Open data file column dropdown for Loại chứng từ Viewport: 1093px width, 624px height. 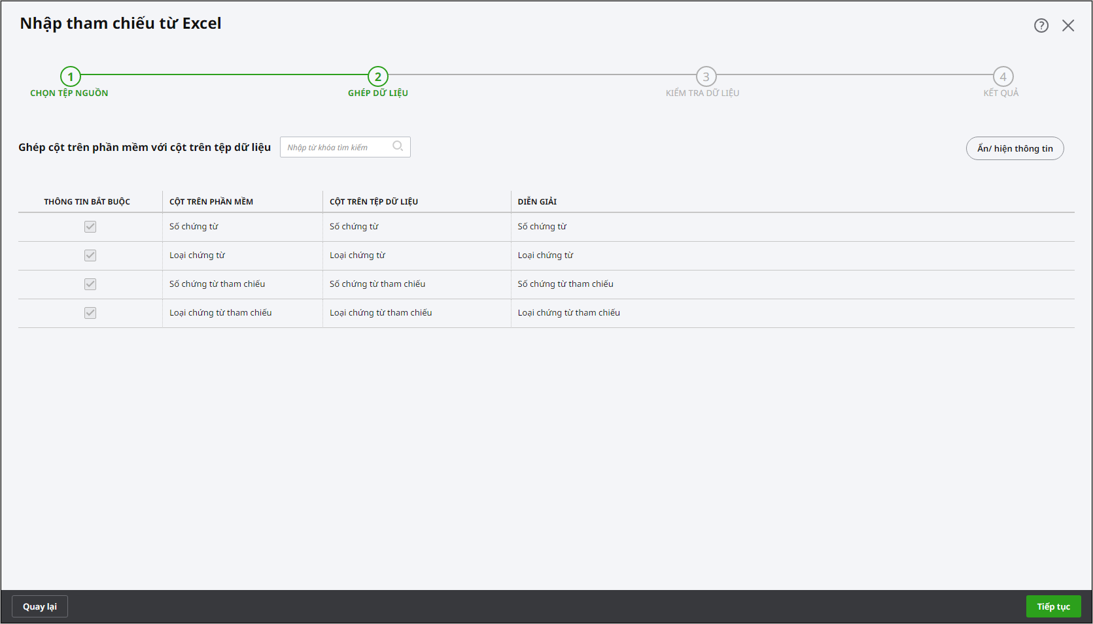click(x=416, y=255)
